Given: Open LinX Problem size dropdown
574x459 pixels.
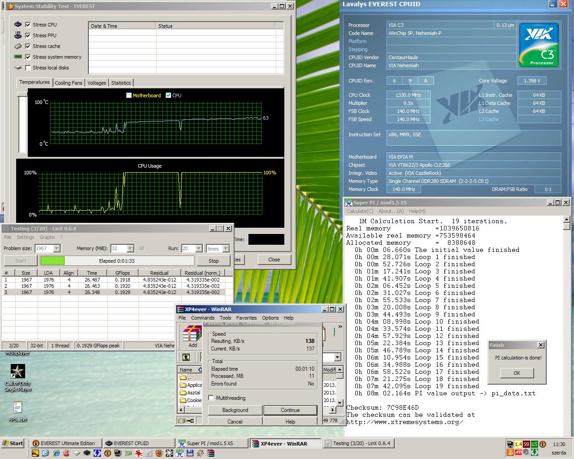Looking at the screenshot, I should point(57,248).
